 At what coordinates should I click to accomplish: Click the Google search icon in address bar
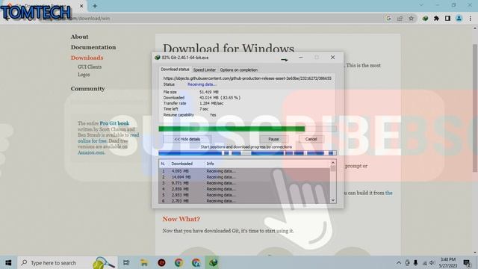(388, 18)
